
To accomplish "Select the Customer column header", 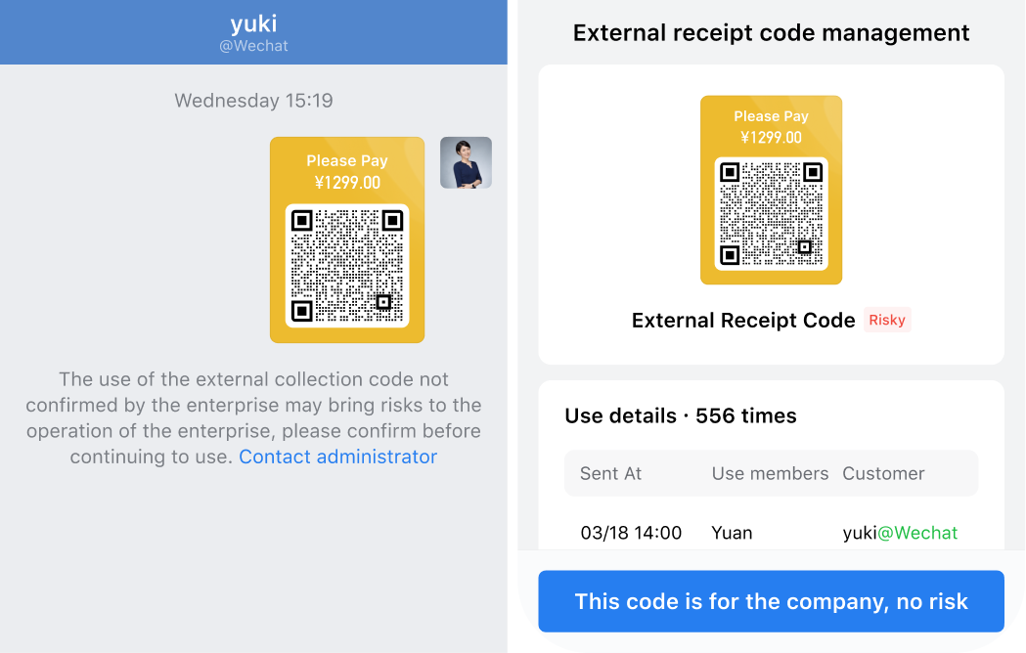I will click(x=883, y=473).
